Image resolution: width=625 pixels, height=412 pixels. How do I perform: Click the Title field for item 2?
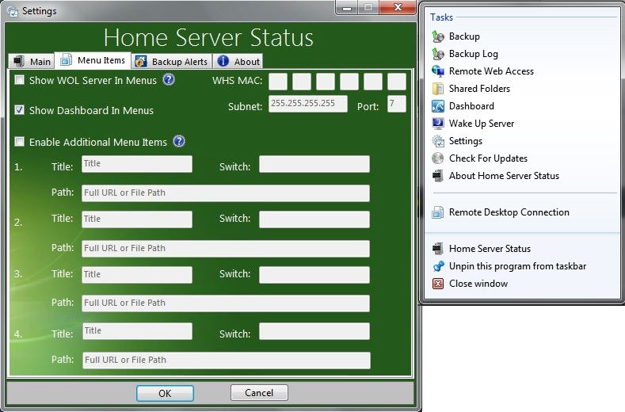[137, 219]
